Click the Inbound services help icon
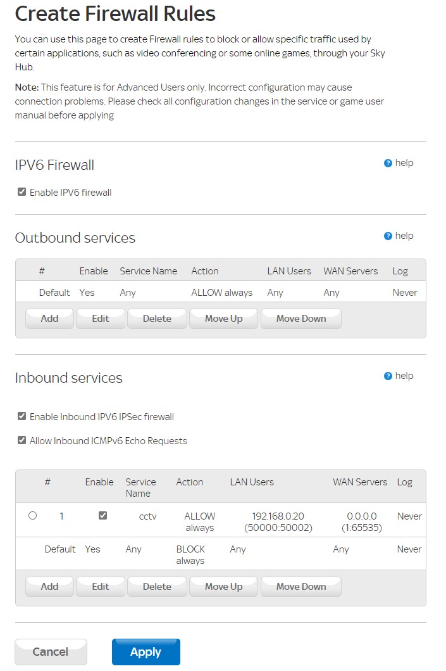This screenshot has height=671, width=446. pyautogui.click(x=388, y=376)
